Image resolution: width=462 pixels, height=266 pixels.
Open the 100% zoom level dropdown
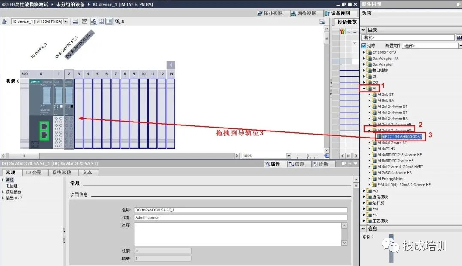coord(288,156)
